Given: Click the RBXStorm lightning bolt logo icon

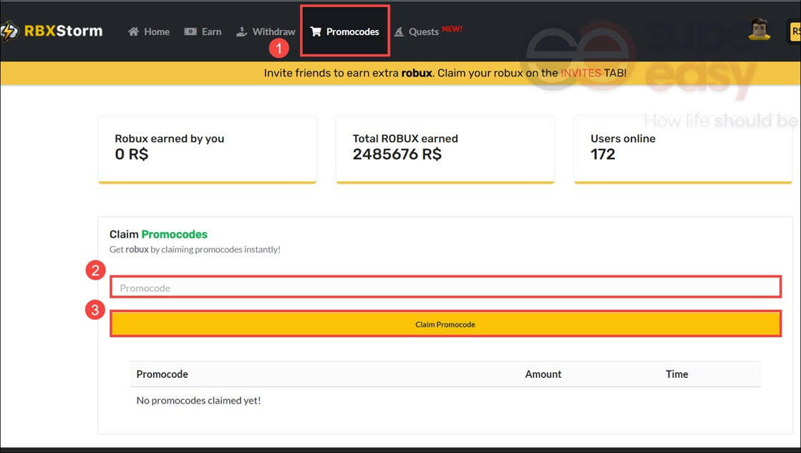Looking at the screenshot, I should [9, 31].
